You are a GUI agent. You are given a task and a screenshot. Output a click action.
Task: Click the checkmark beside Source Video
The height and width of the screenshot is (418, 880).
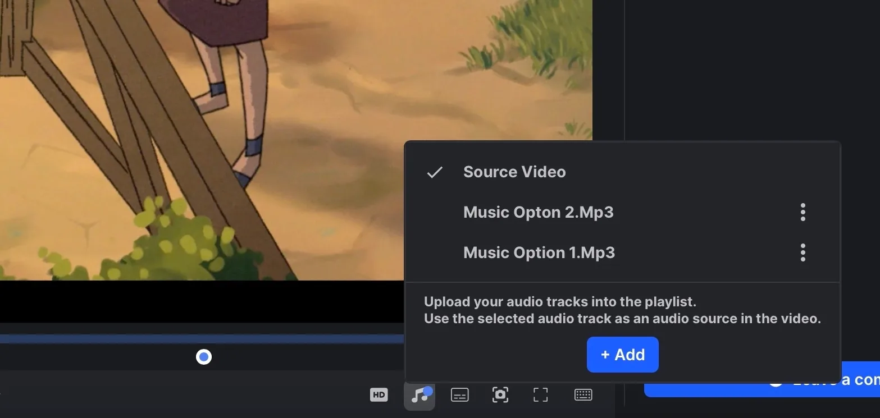[434, 173]
